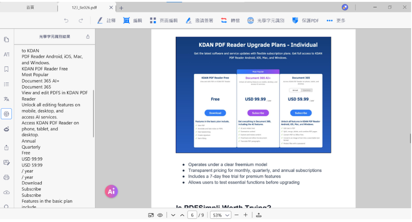Restore down the application window
The image size is (412, 222).
coord(390,7)
